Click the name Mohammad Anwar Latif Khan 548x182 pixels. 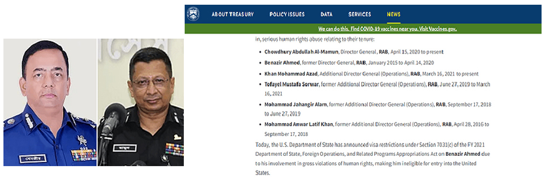(x=299, y=124)
